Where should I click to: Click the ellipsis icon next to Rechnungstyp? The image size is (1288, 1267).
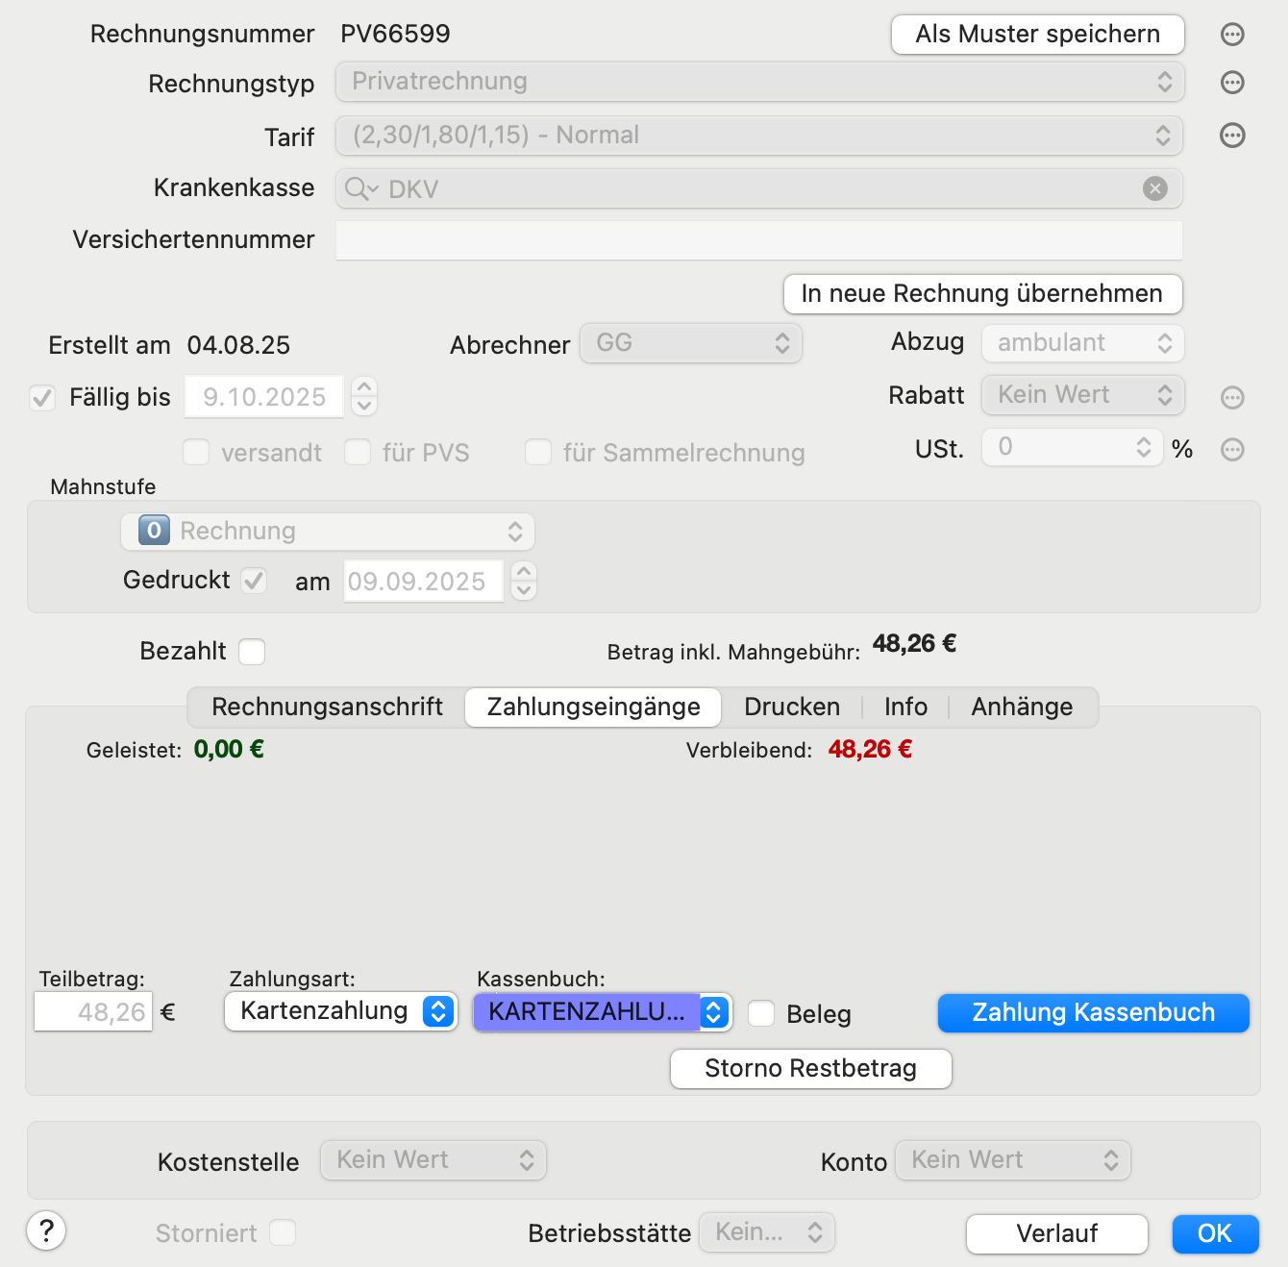click(x=1232, y=83)
